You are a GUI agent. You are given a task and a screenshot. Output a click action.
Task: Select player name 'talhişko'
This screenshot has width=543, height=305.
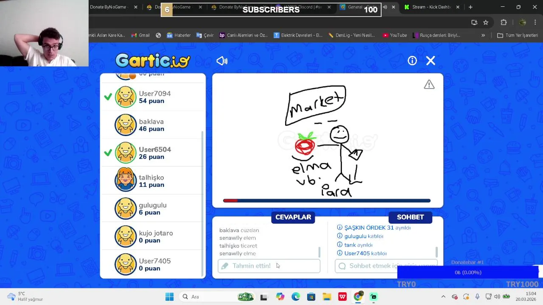[151, 177]
